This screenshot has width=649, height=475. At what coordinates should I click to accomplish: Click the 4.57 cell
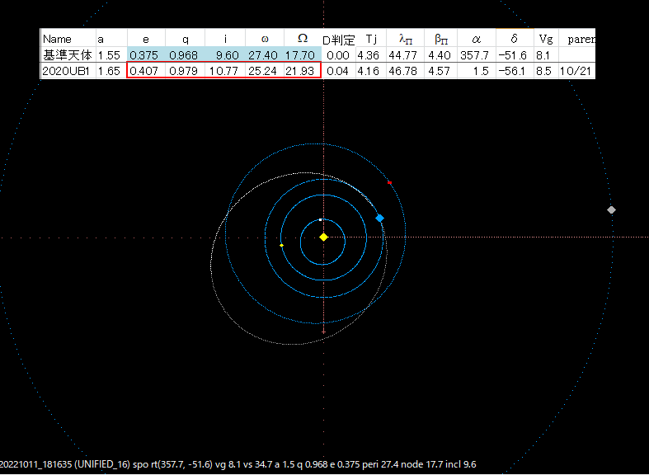point(441,71)
